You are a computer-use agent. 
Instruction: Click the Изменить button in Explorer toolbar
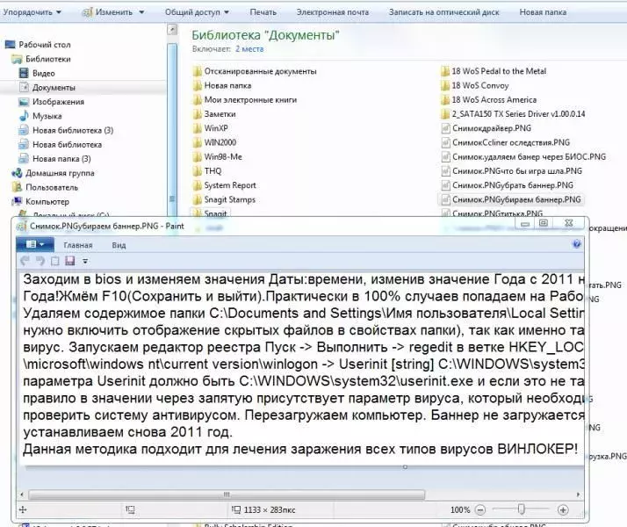pyautogui.click(x=108, y=12)
